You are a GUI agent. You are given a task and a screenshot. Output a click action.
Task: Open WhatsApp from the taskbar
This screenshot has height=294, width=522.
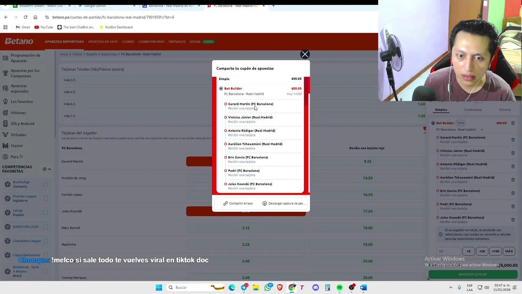(268, 287)
